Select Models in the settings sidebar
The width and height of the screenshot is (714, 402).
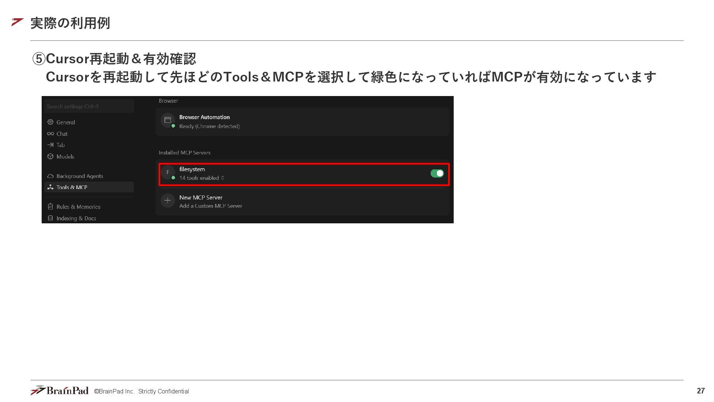[x=65, y=156]
